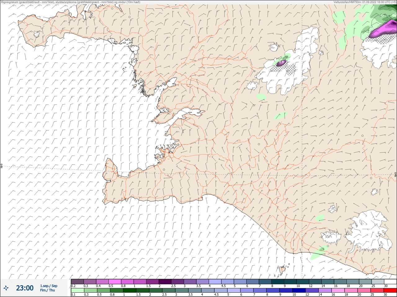This screenshot has width=397, height=297.
Task: Click the 'Fim./ Thu' weekday label
Action: pyautogui.click(x=47, y=290)
